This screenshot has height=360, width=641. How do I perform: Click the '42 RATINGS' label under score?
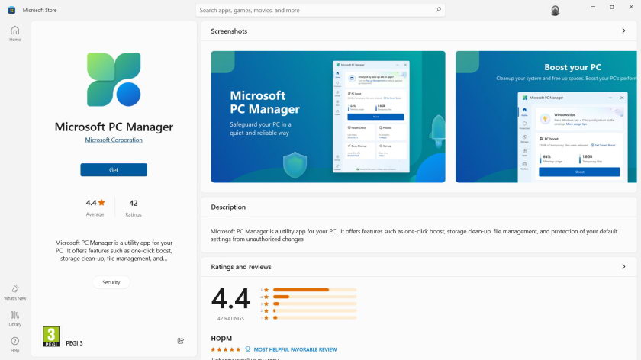[x=230, y=318]
